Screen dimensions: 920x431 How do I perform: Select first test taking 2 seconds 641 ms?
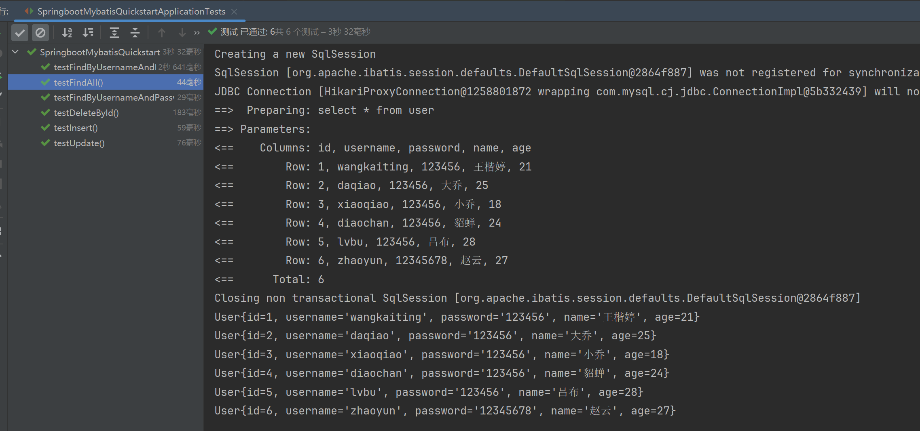coord(104,67)
